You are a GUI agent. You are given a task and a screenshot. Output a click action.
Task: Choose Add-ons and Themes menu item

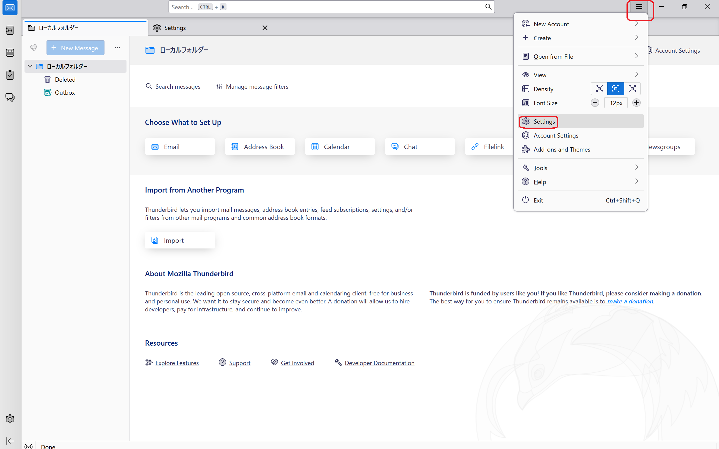point(580,149)
